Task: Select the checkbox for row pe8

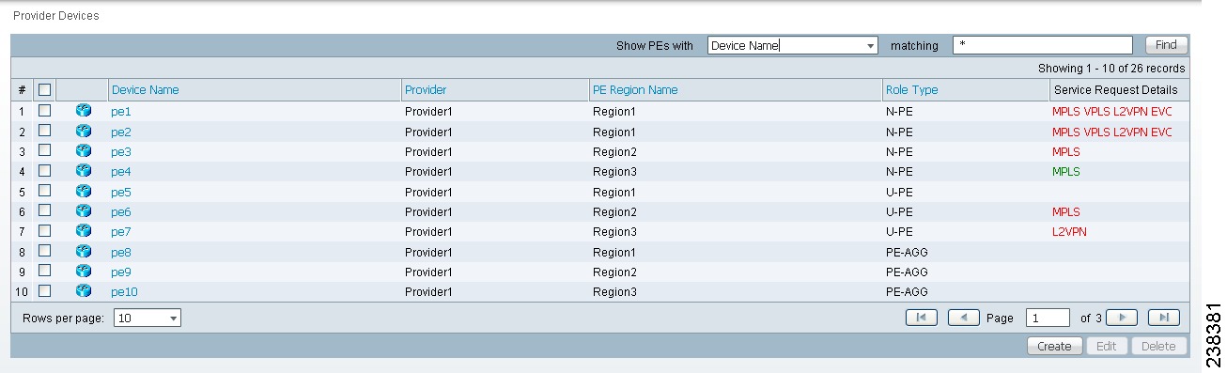Action: 44,251
